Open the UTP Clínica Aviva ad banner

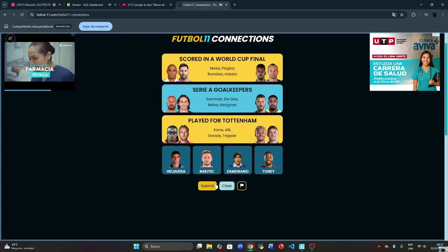(405, 62)
